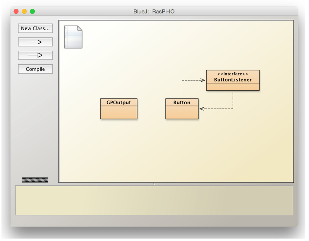Click the New Class... button
Image resolution: width=309 pixels, height=241 pixels.
(x=35, y=28)
